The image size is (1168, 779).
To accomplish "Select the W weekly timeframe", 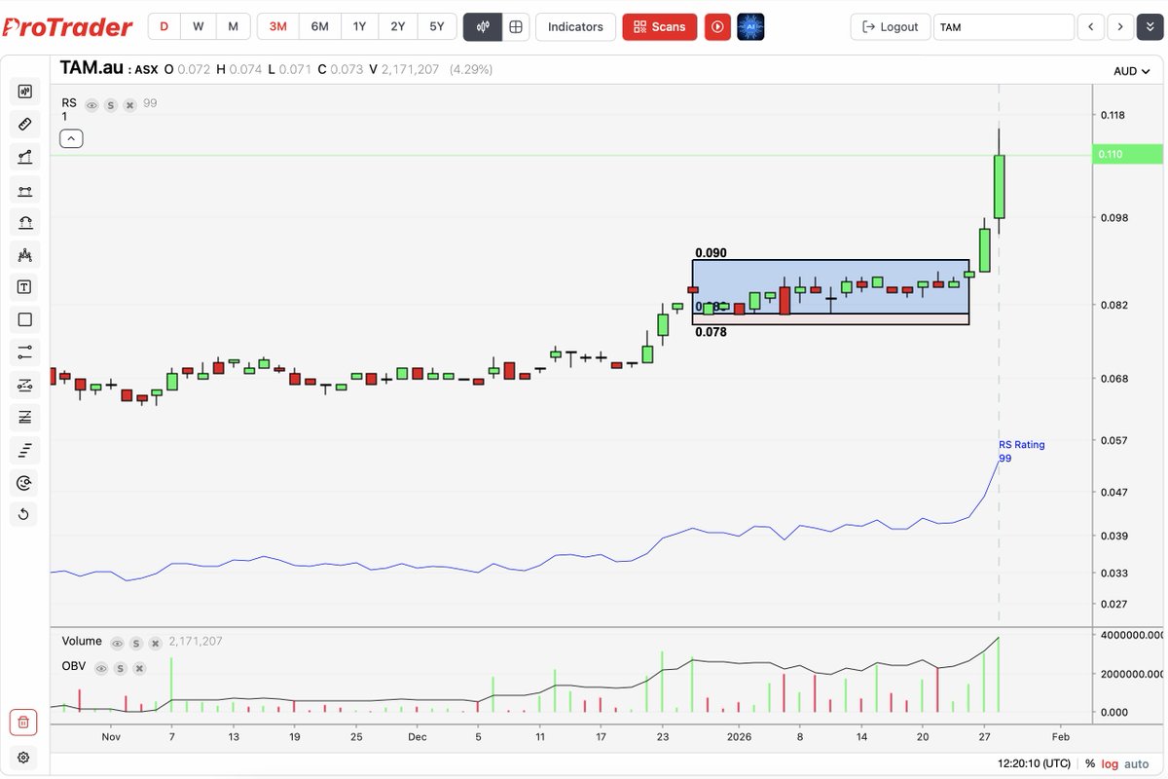I will [199, 26].
